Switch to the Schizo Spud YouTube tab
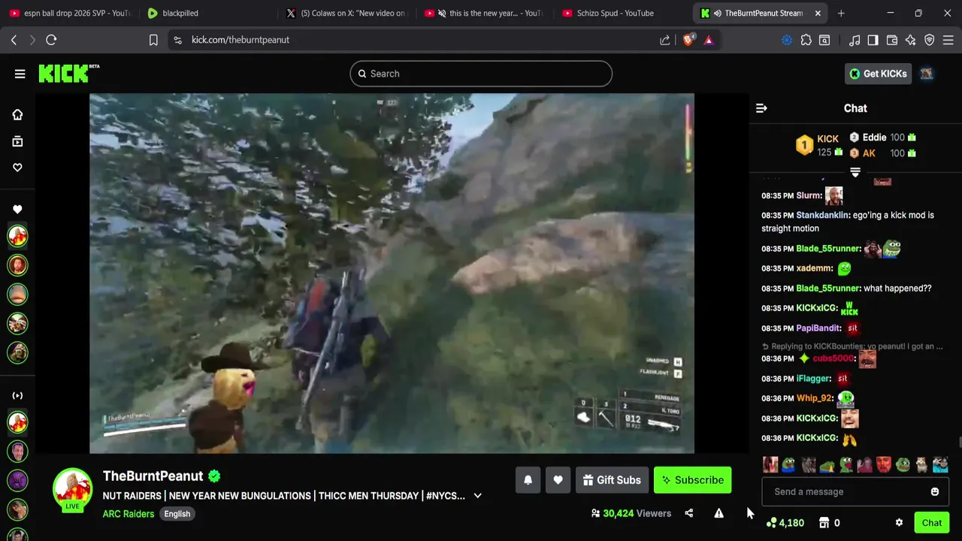The width and height of the screenshot is (962, 541). 615,13
